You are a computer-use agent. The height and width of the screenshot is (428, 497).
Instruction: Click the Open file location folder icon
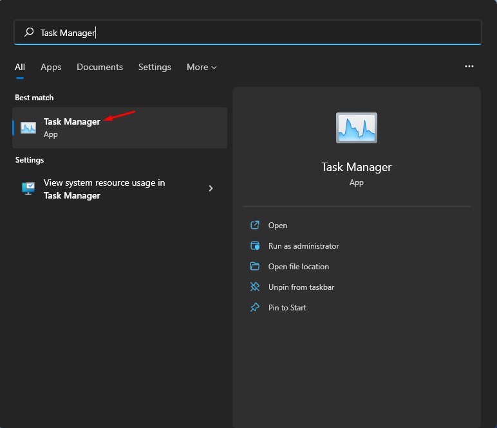click(255, 267)
